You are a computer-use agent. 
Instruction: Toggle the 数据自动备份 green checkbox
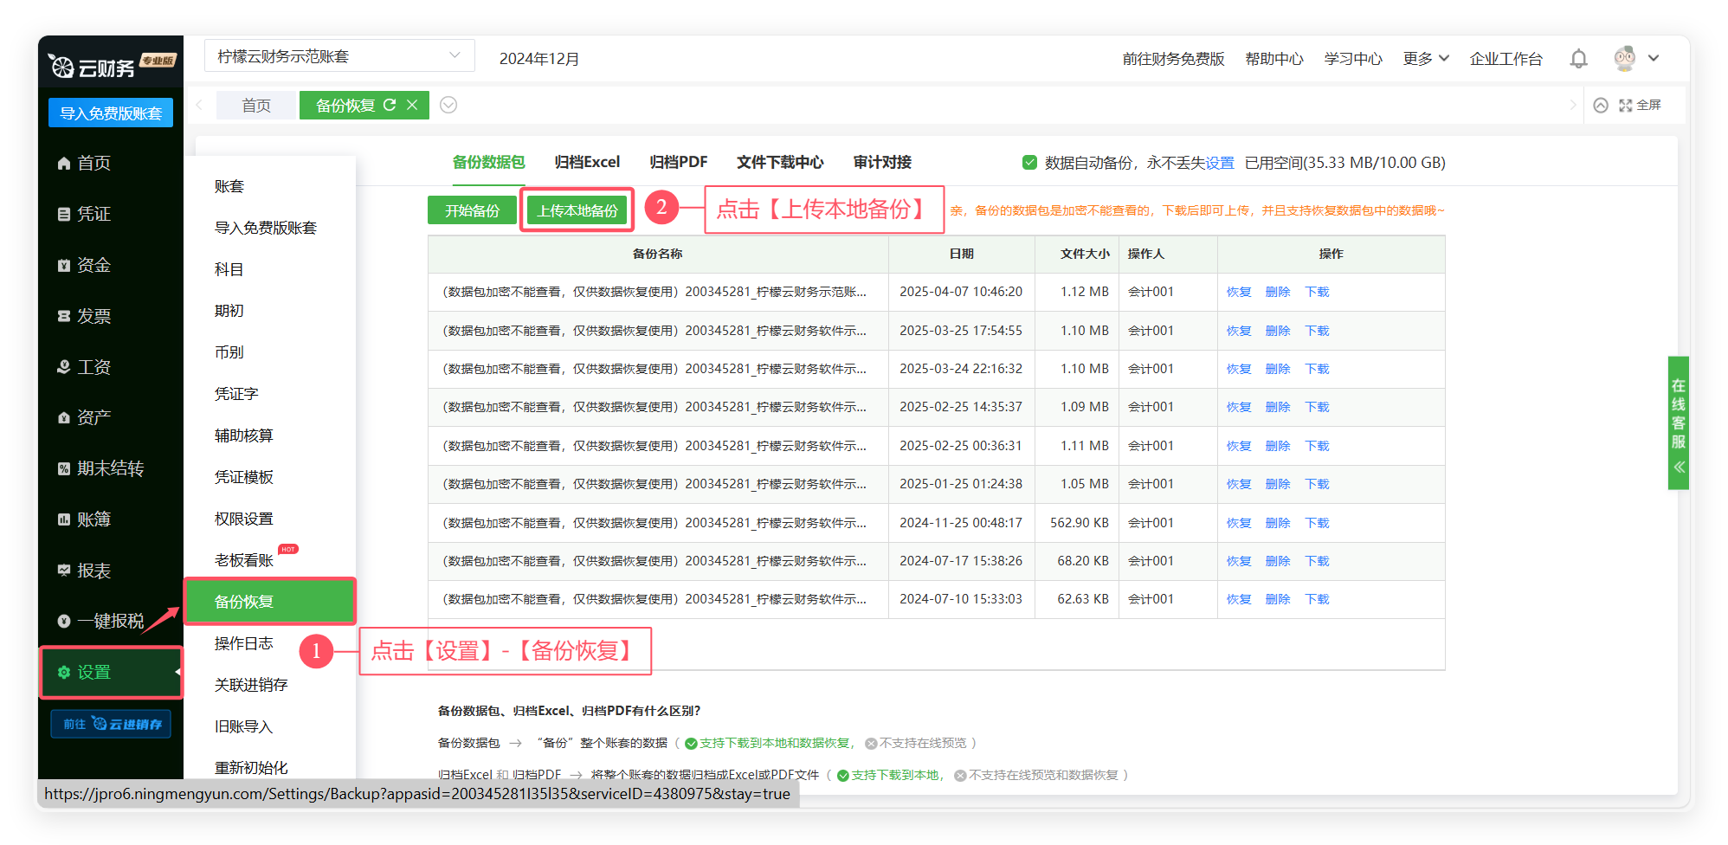click(x=1029, y=162)
